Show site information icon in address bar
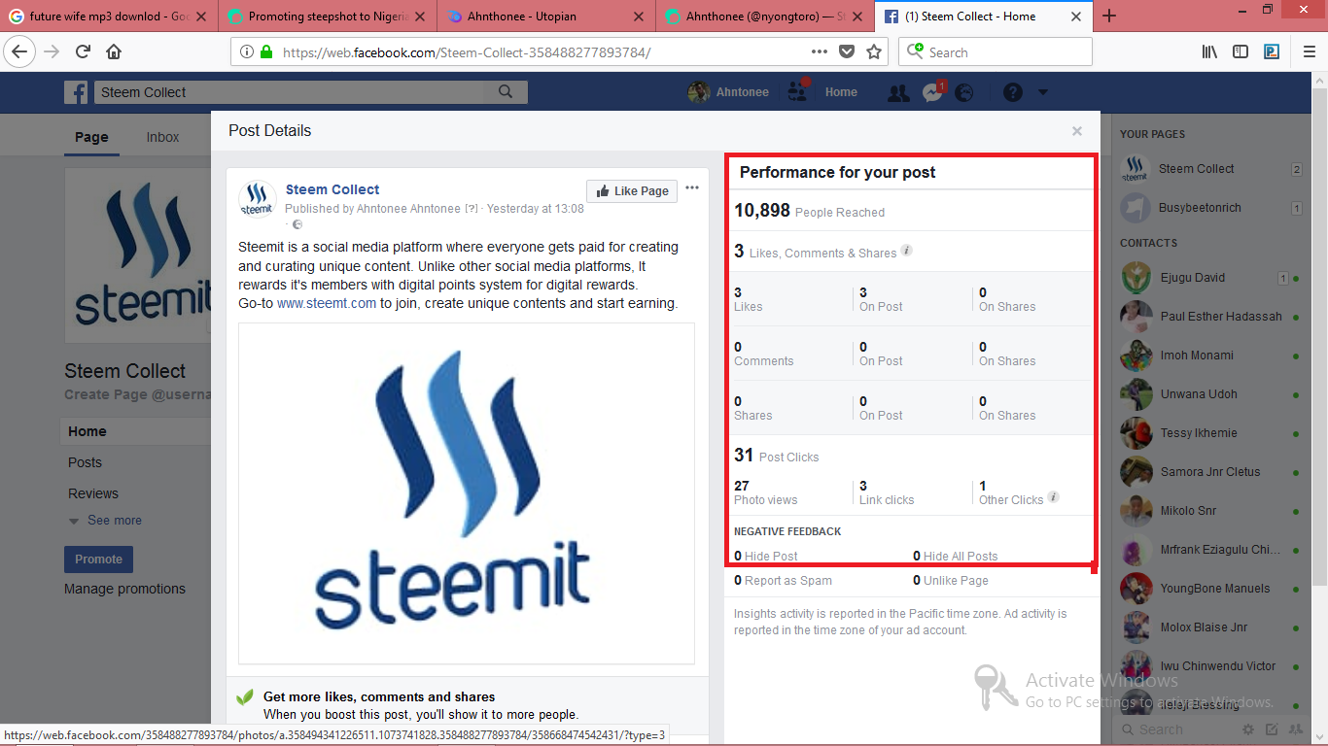 pyautogui.click(x=247, y=52)
